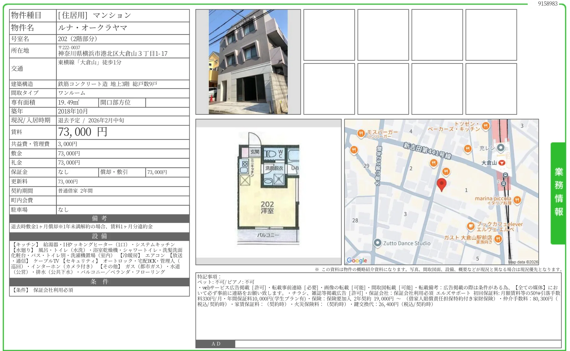Click the AD label at bottom

point(216,344)
